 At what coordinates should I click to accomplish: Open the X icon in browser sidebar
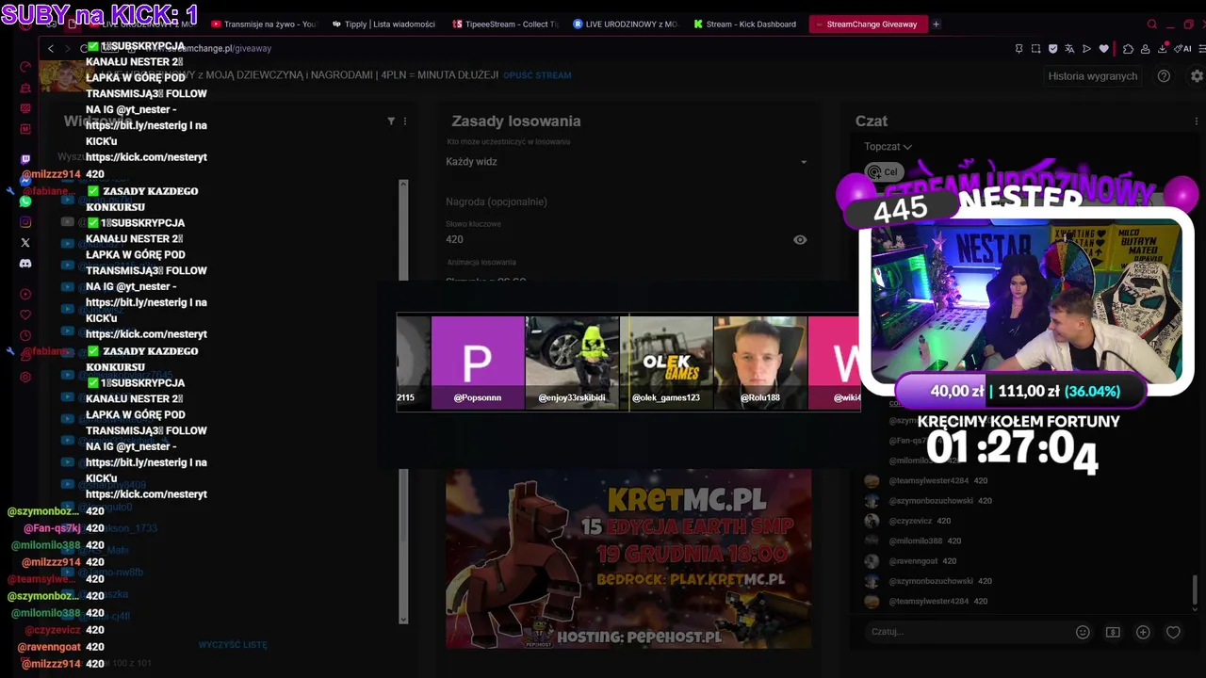coord(25,243)
